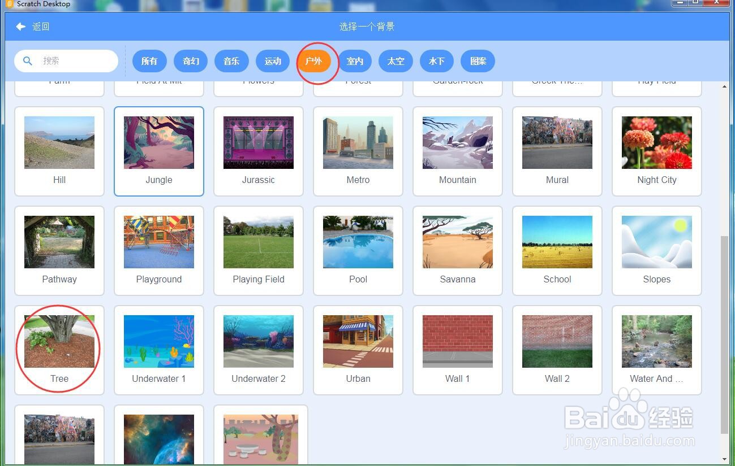This screenshot has width=735, height=466.
Task: Choose the School backdrop
Action: [x=557, y=251]
